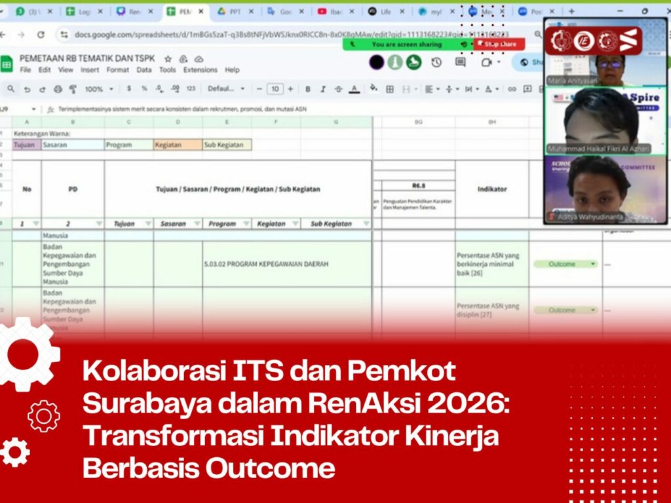Toggle strikethrough formatting

339,89
